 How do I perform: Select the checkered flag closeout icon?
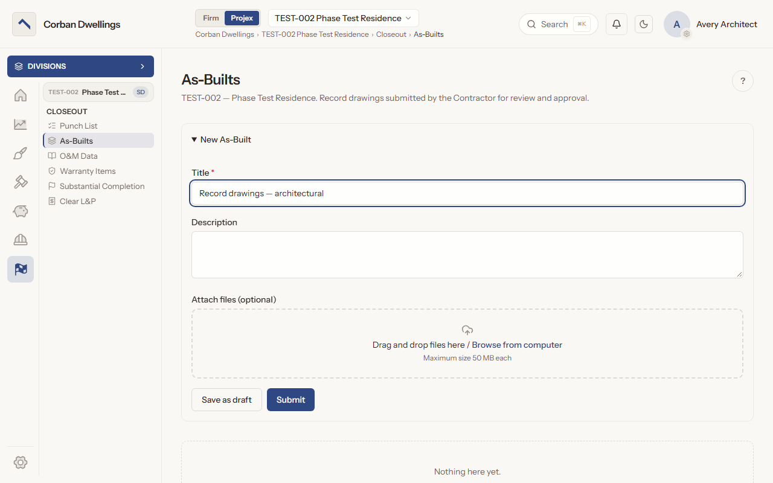21,269
